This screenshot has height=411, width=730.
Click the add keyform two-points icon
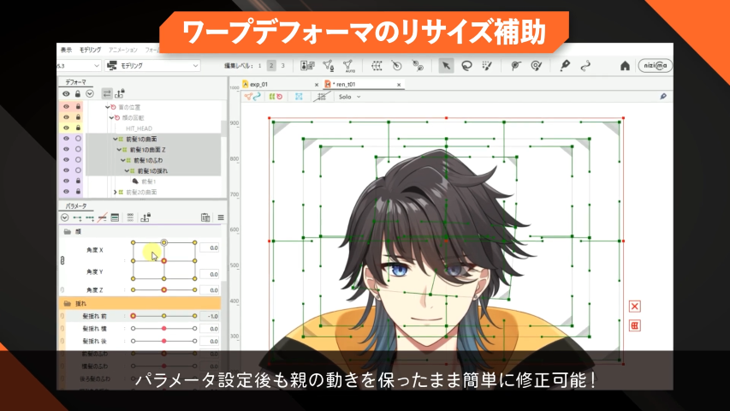tap(77, 217)
